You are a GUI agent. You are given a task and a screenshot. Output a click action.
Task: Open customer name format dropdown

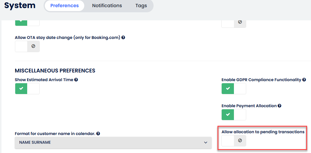pyautogui.click(x=113, y=143)
